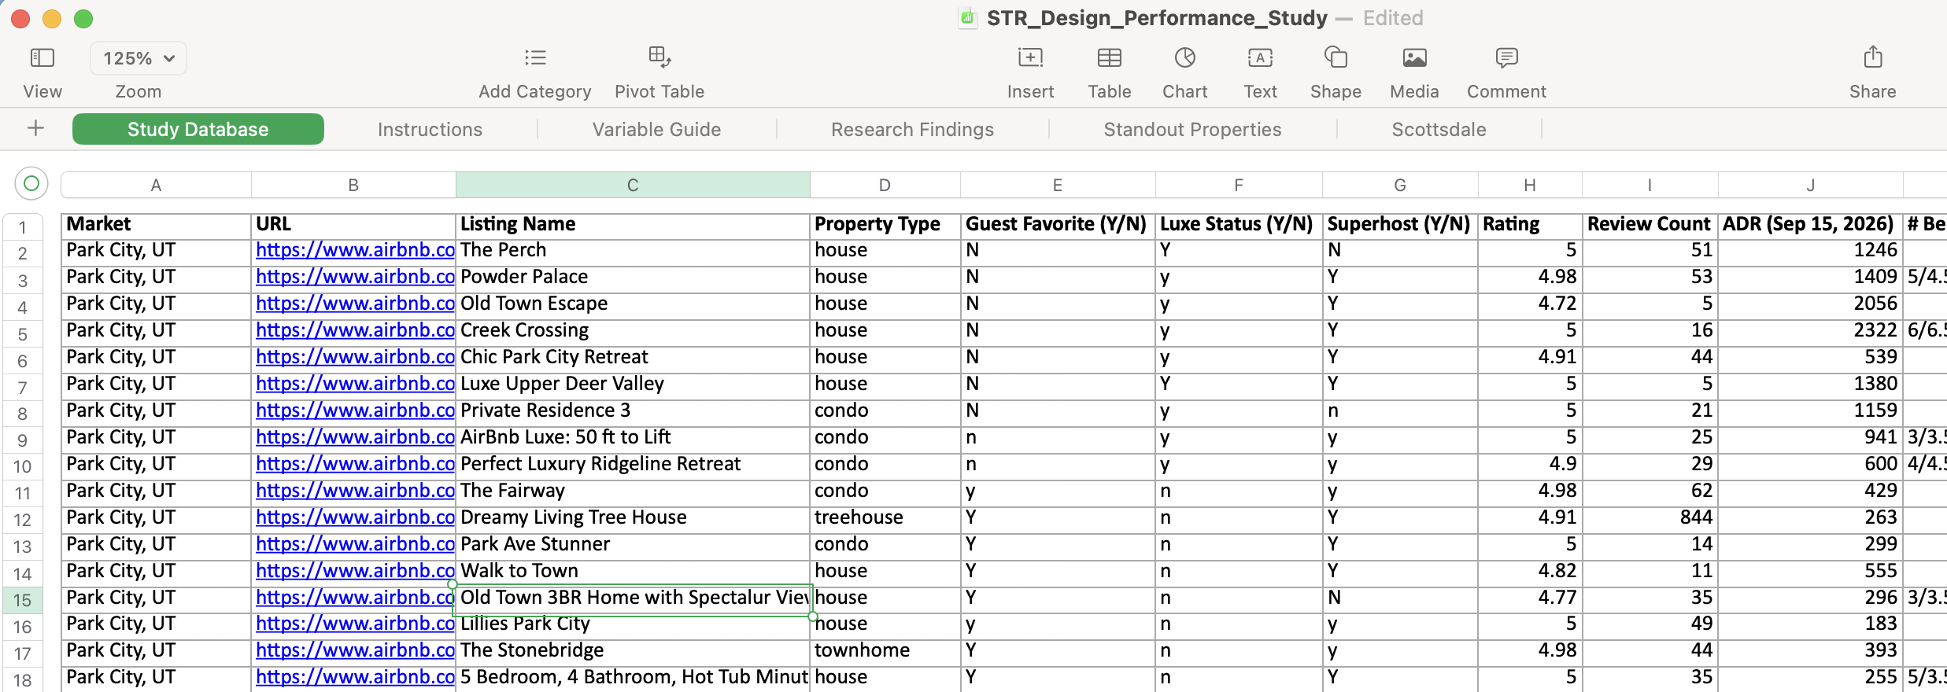Image resolution: width=1947 pixels, height=692 pixels.
Task: Open the Share options
Action: [1873, 57]
